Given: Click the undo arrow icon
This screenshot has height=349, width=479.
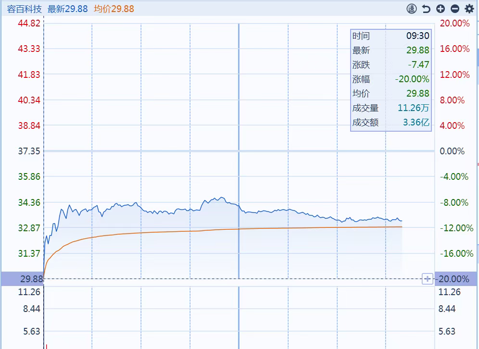Looking at the screenshot, I should pos(426,9).
